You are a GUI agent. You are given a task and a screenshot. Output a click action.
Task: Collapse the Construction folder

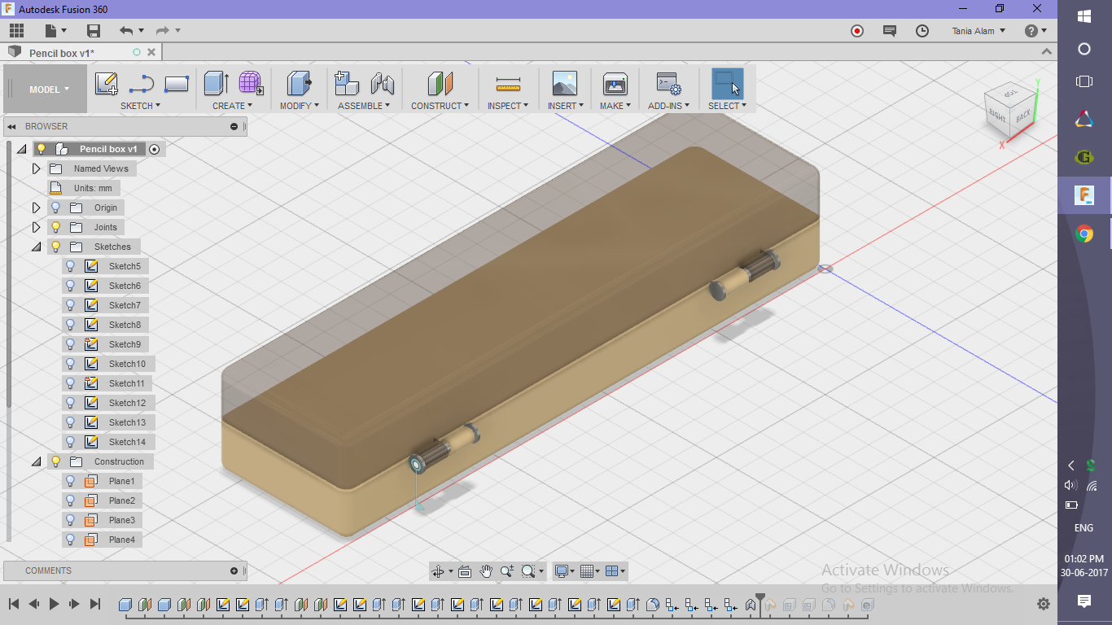coord(36,461)
